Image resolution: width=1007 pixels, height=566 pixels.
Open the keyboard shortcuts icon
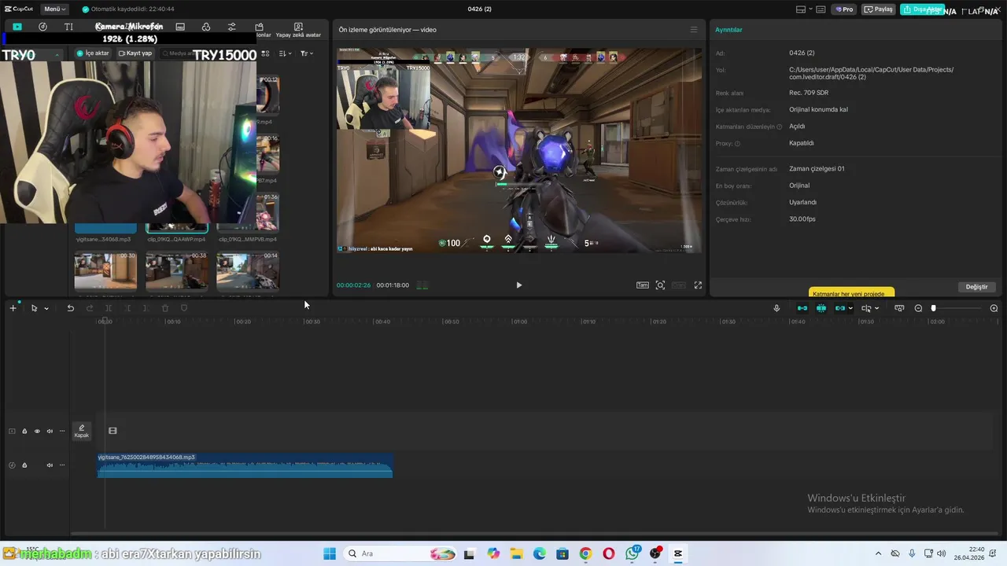coord(821,9)
